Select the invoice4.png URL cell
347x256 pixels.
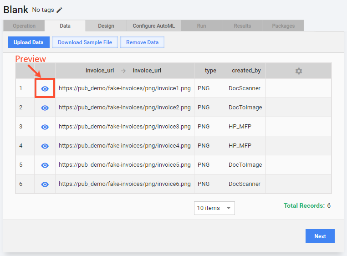pos(125,145)
